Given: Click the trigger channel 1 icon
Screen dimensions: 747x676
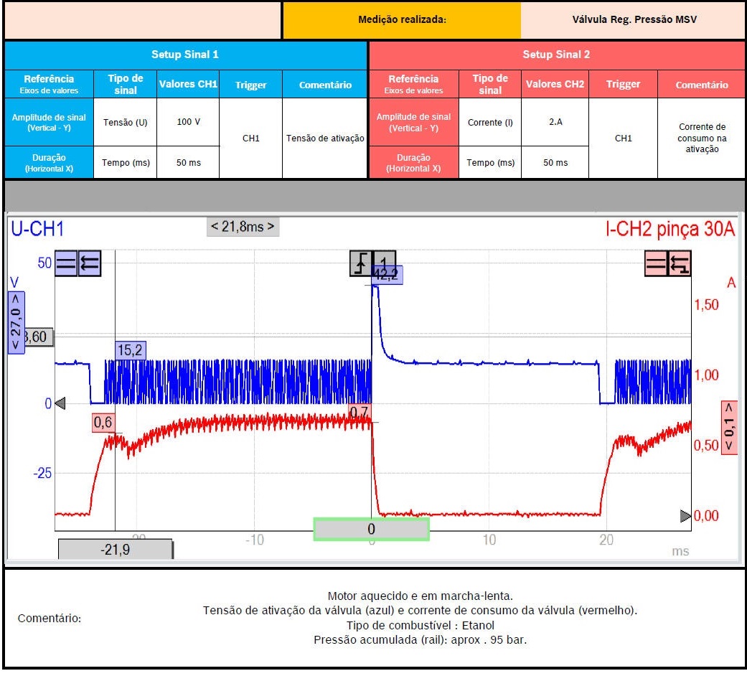Looking at the screenshot, I should (x=385, y=260).
